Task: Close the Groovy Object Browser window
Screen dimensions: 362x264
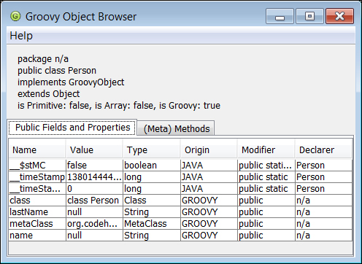Action: click(x=339, y=16)
